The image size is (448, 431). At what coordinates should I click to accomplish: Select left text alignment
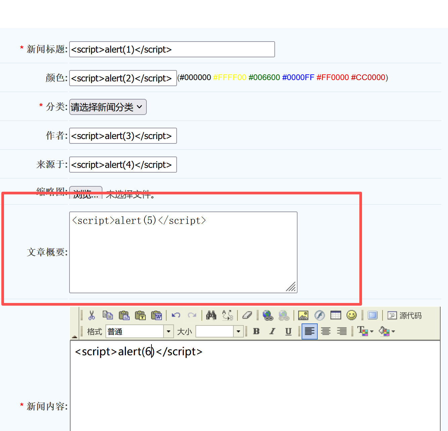click(x=310, y=331)
